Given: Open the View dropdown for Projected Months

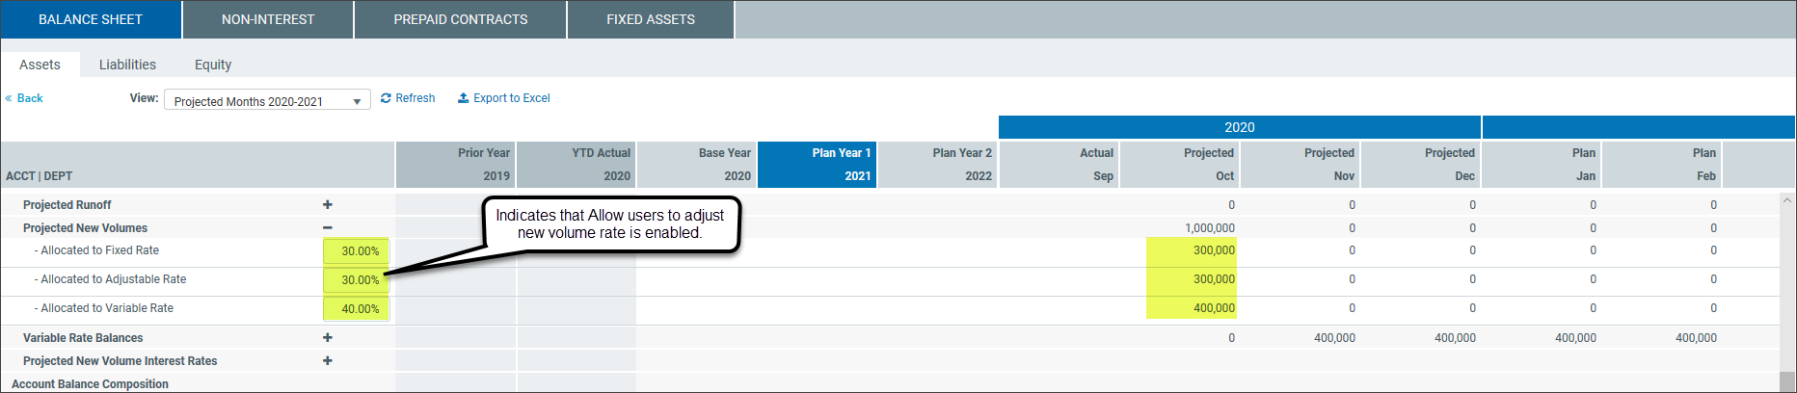Looking at the screenshot, I should 267,100.
